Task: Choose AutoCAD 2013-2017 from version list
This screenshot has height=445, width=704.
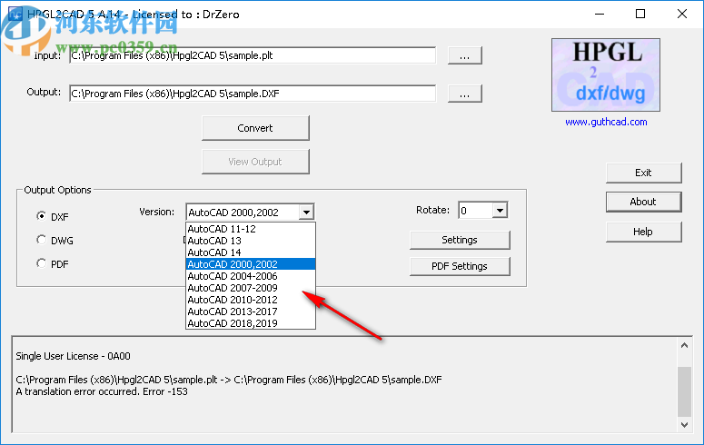Action: click(251, 311)
